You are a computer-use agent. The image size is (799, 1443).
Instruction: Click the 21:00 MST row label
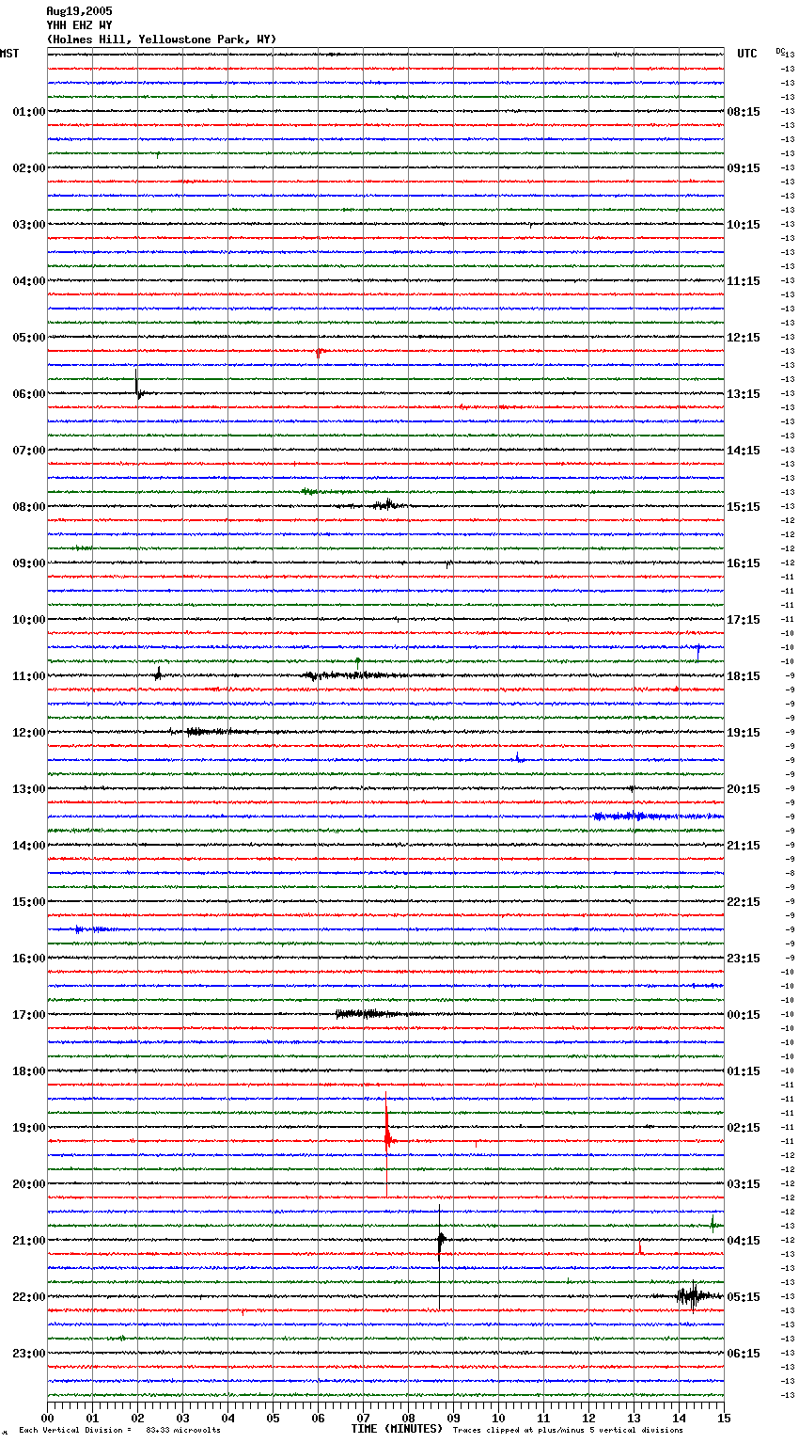tap(29, 1241)
